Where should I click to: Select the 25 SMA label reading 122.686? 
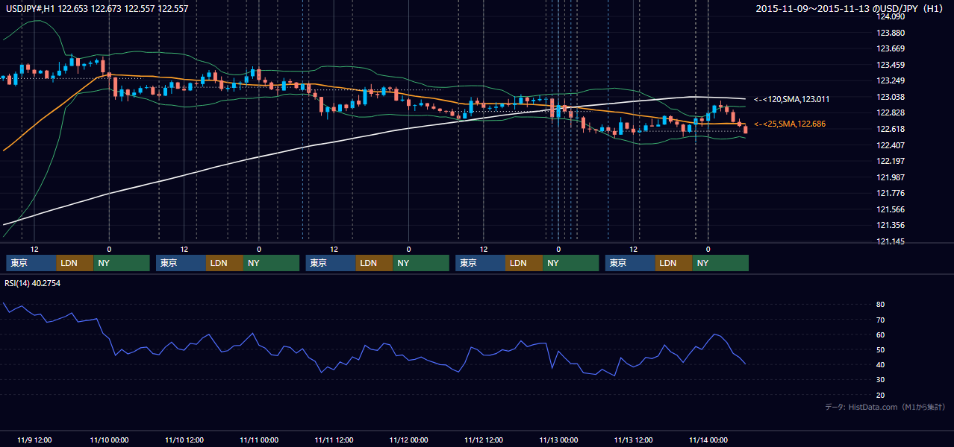point(790,124)
